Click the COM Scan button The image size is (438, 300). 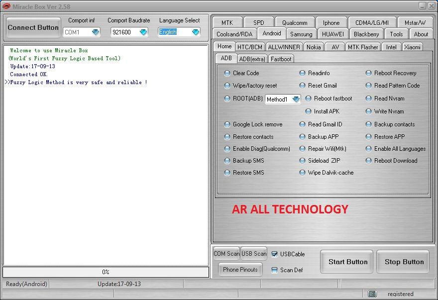(x=226, y=254)
